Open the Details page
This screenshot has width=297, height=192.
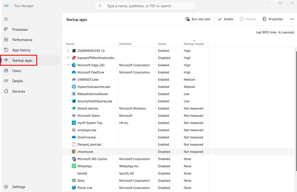pos(18,81)
